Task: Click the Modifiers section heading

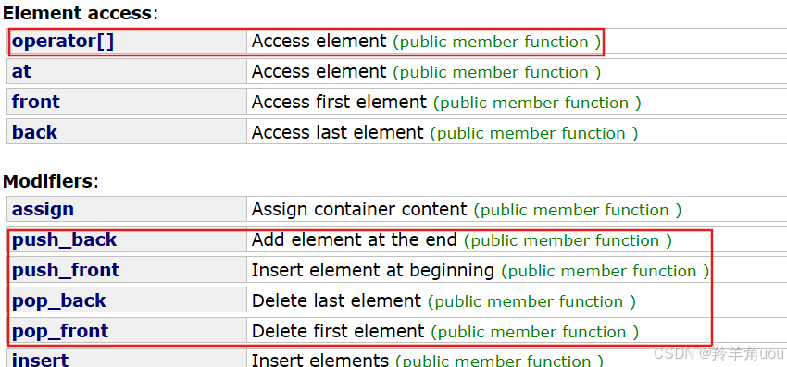Action: [x=51, y=181]
